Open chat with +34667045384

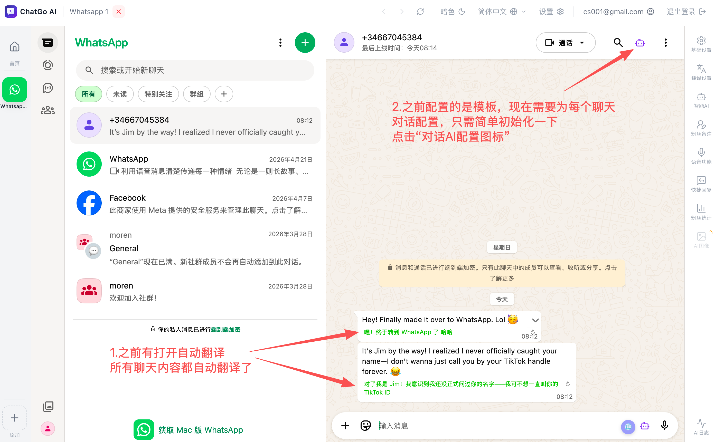click(195, 125)
